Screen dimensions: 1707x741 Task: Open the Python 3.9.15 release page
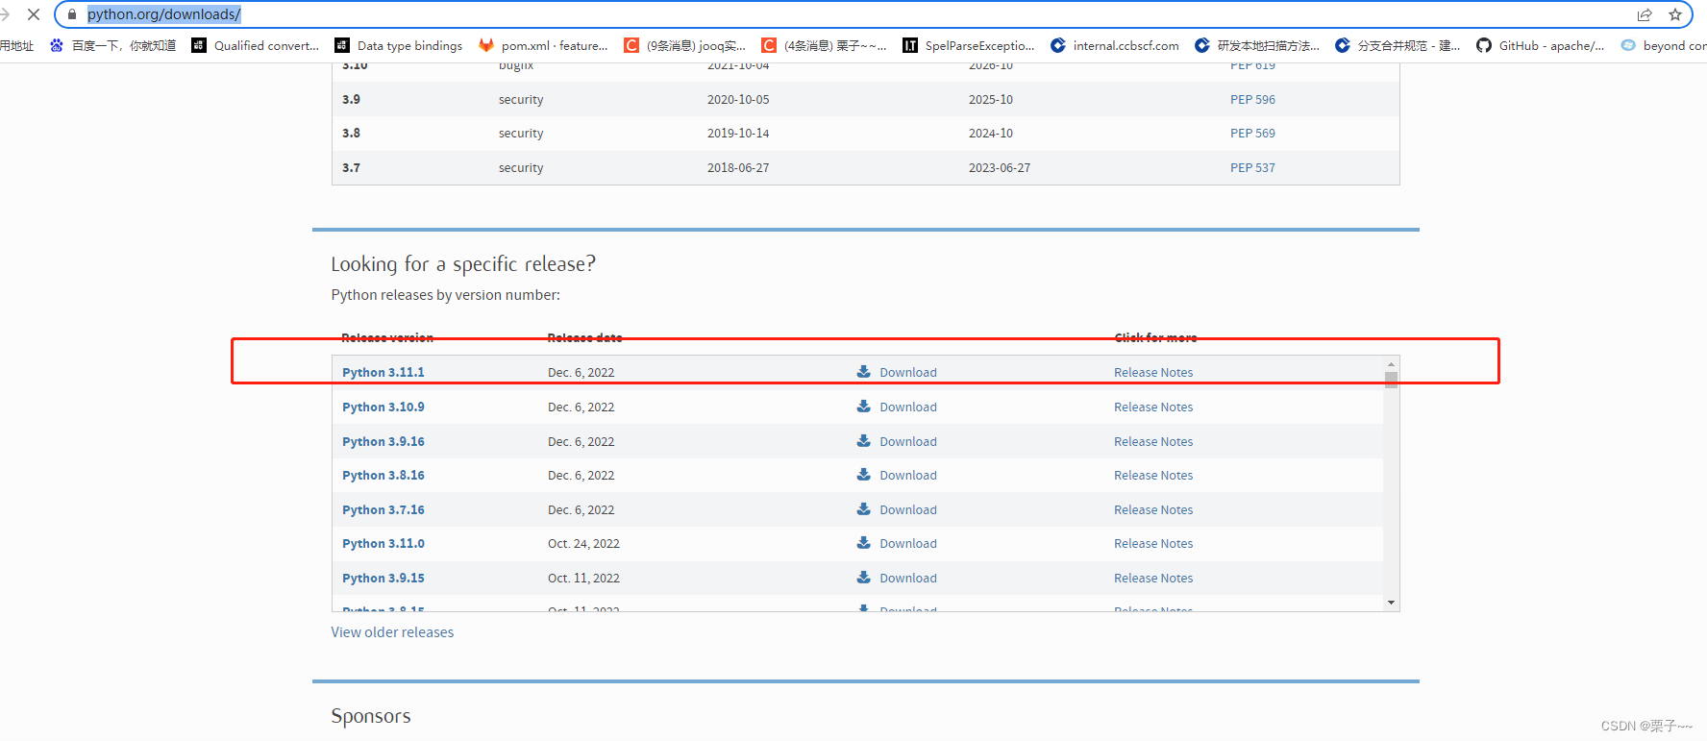click(x=383, y=578)
